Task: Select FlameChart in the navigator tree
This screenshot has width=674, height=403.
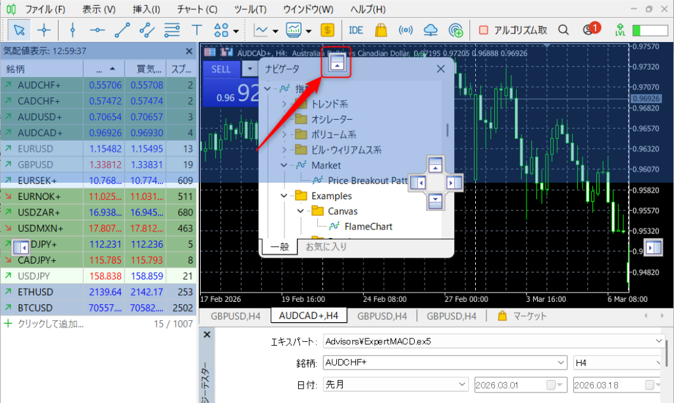Action: click(368, 226)
